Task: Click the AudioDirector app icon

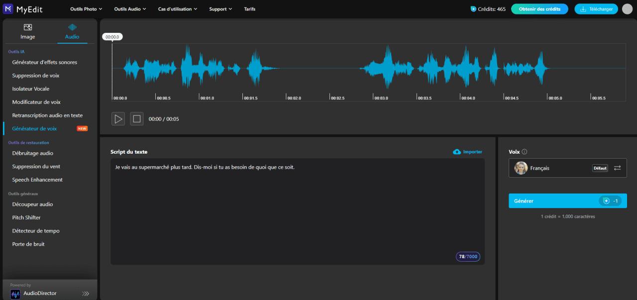Action: tap(15, 294)
